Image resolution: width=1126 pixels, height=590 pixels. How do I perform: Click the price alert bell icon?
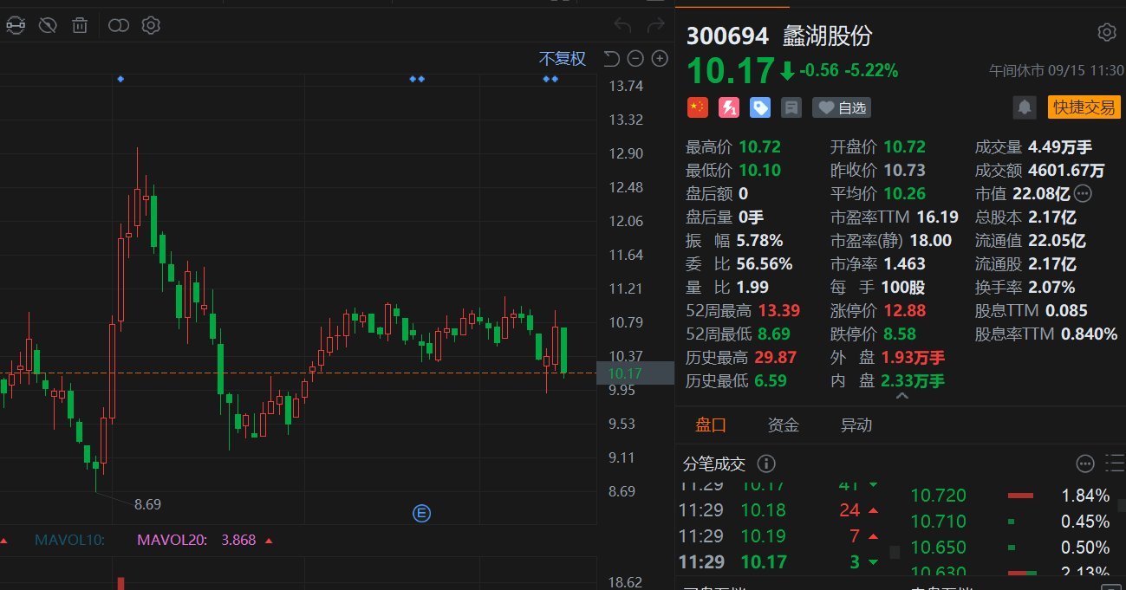coord(1025,107)
